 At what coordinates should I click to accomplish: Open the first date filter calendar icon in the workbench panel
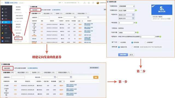tap(75, 17)
